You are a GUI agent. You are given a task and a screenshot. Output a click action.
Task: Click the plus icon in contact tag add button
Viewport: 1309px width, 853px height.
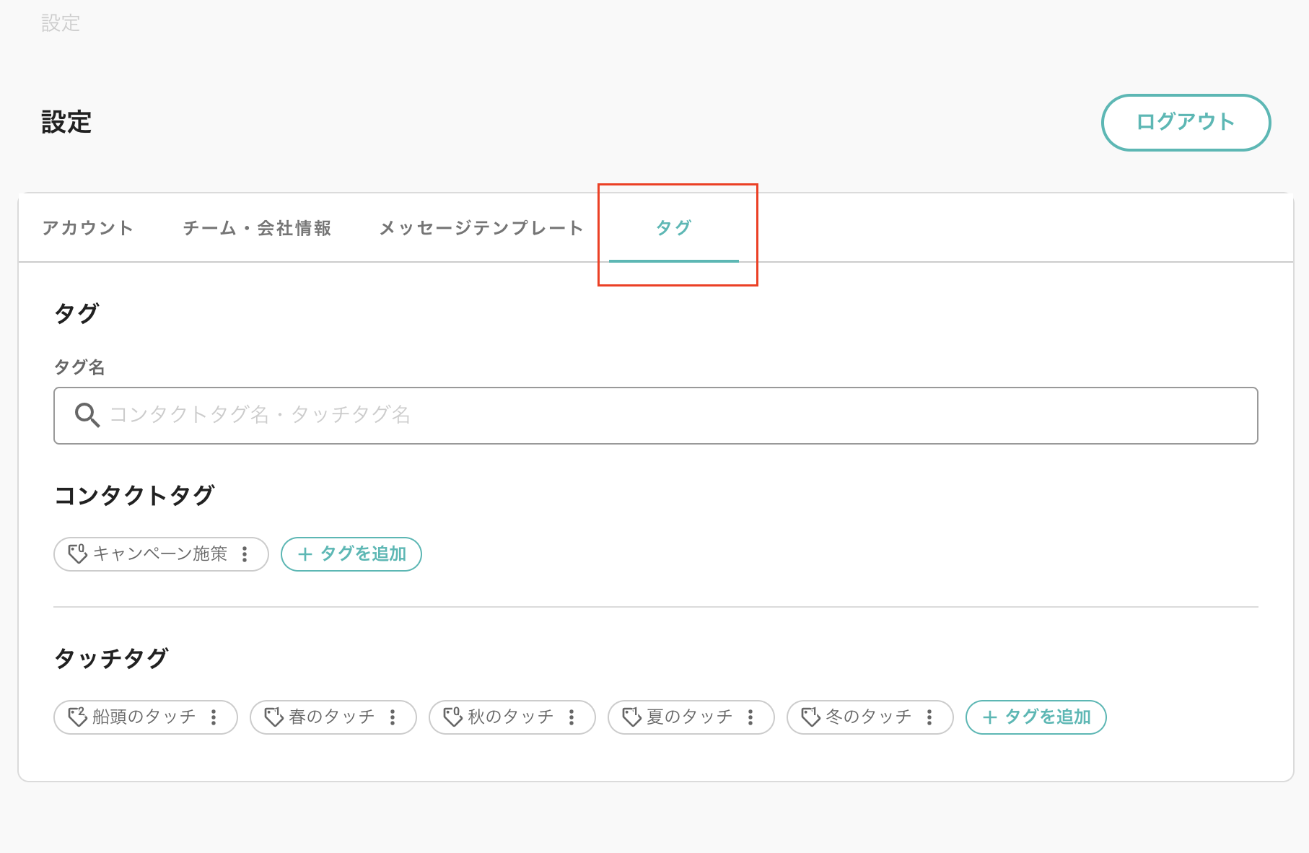[x=305, y=554]
